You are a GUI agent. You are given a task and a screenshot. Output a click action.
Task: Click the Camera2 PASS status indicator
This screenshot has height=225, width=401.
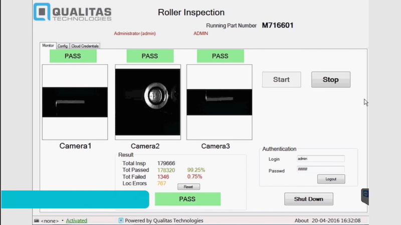pyautogui.click(x=149, y=56)
